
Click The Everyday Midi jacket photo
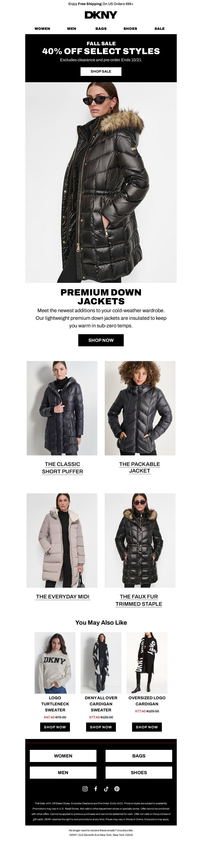click(x=62, y=540)
